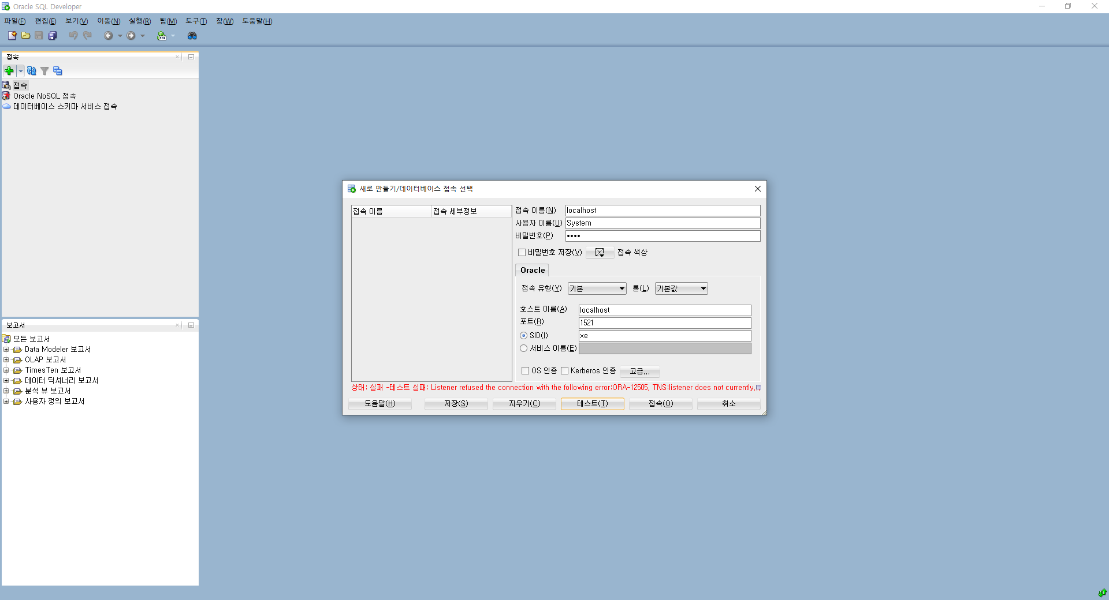Open the Forward history dropdown arrow
This screenshot has height=600, width=1109.
[143, 36]
